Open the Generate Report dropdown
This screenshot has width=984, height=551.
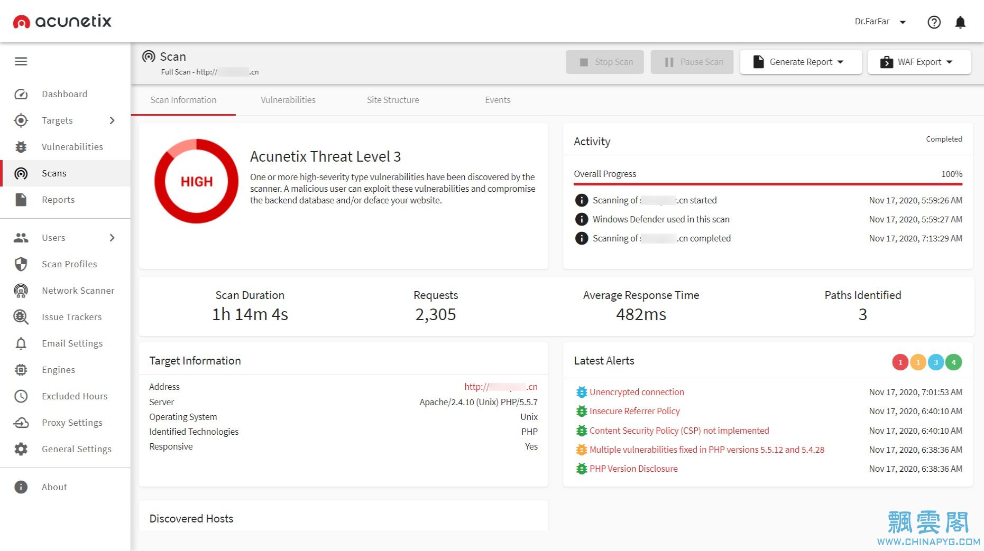(801, 62)
